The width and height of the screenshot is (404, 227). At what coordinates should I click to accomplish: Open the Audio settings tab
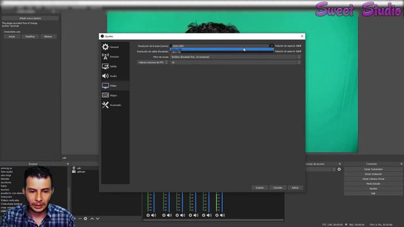click(x=115, y=76)
